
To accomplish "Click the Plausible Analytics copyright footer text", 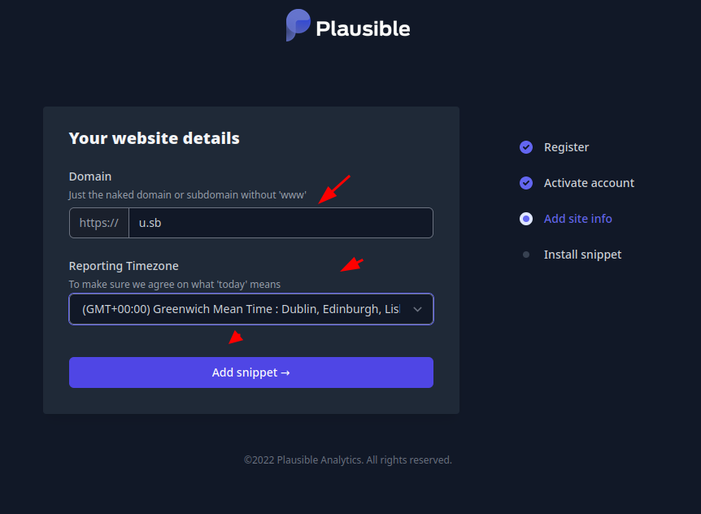I will tap(348, 460).
